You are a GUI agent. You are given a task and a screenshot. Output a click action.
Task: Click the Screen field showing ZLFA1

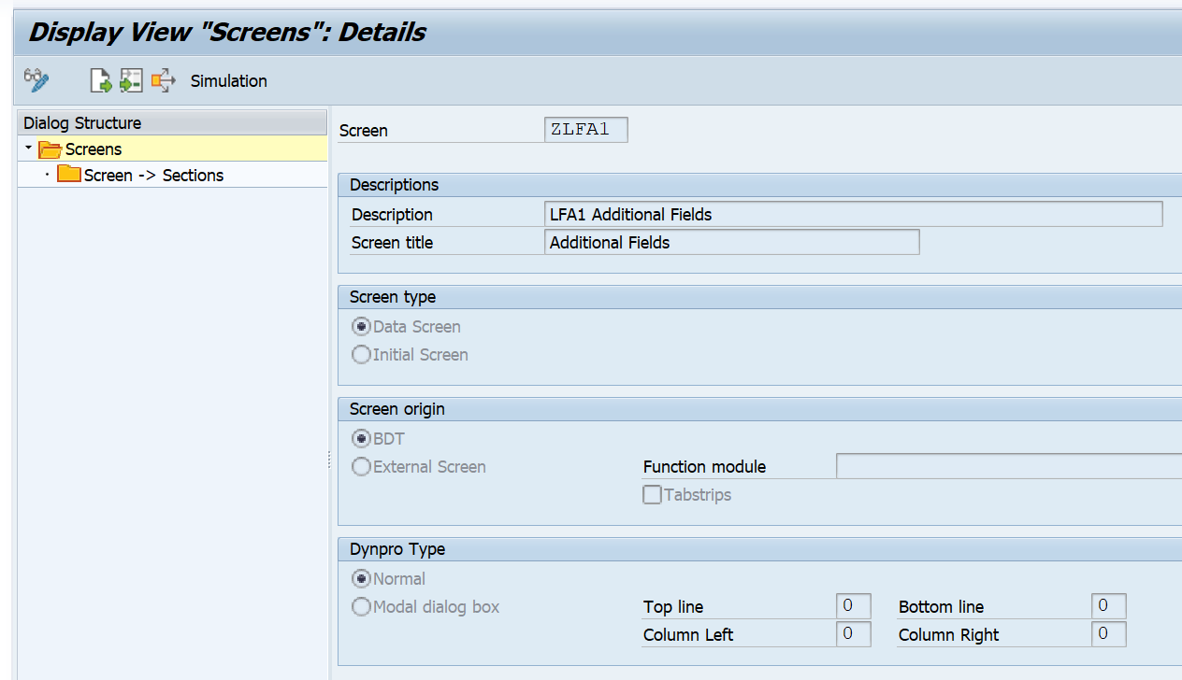point(585,129)
